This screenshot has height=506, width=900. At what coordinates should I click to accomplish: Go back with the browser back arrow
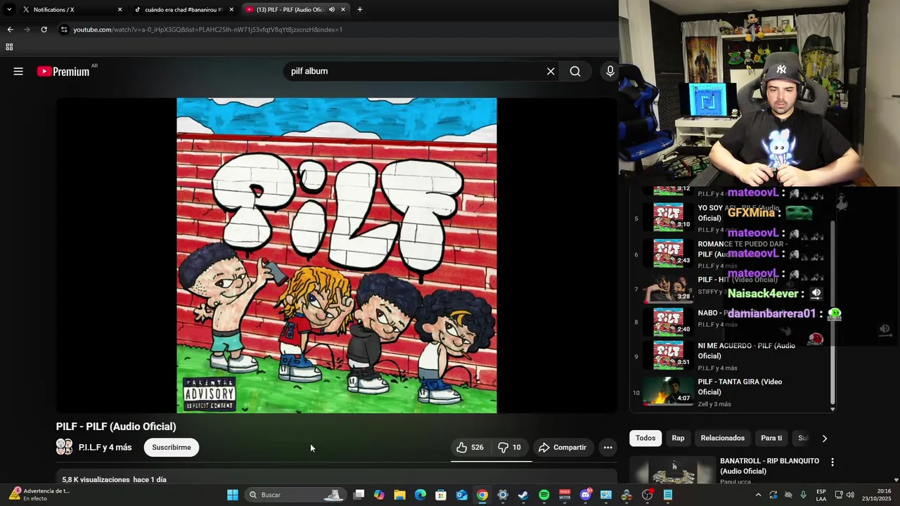point(10,30)
